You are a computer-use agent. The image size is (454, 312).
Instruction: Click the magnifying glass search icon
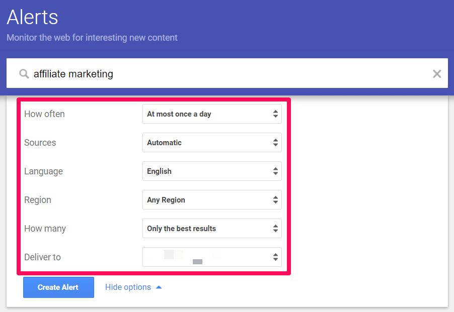point(24,74)
